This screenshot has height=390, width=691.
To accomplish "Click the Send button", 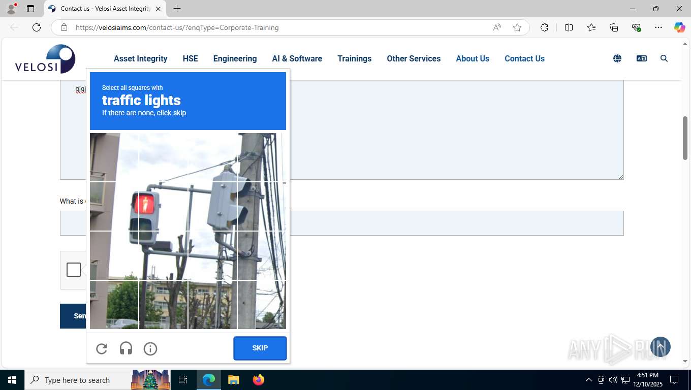I will 73,316.
